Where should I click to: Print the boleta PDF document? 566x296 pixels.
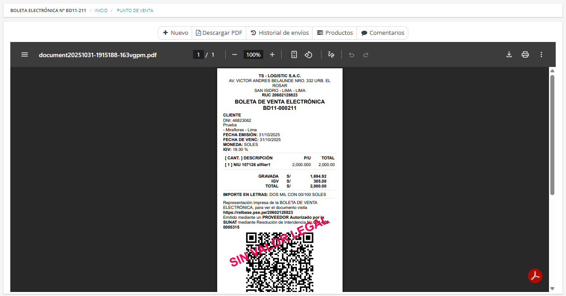click(525, 54)
